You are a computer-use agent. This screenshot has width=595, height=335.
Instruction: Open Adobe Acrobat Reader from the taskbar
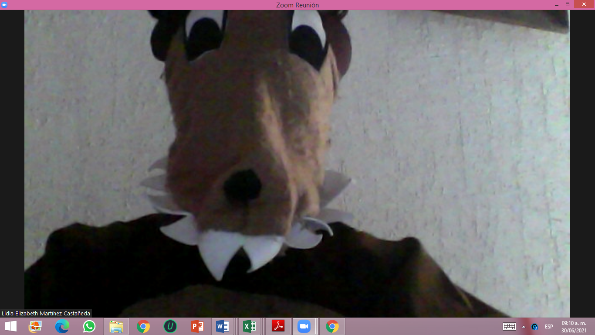278,326
